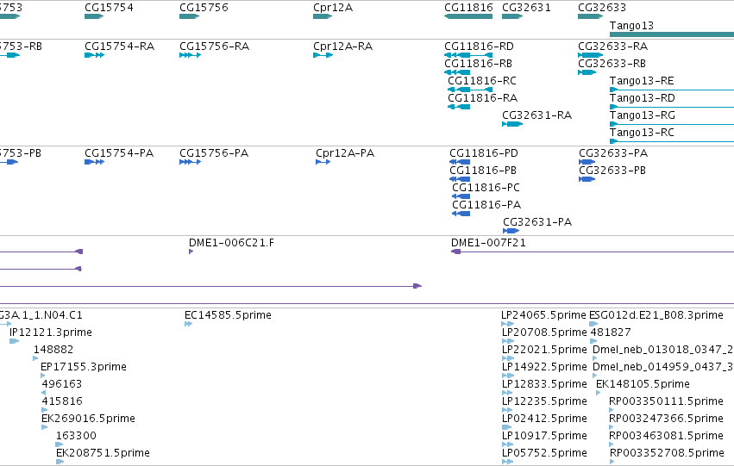The height and width of the screenshot is (466, 734).
Task: Select transcript CG11816-RA
Action: 483,98
